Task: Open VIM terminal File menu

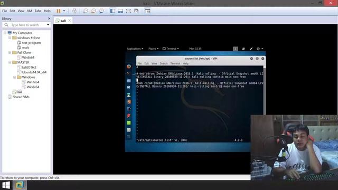Action: (139, 63)
